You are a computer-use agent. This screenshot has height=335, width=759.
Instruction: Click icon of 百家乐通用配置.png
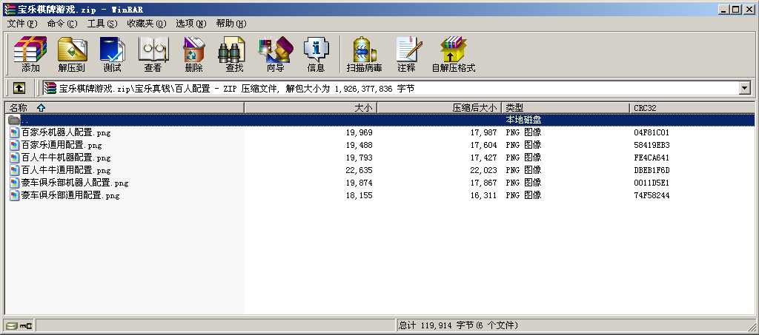[x=15, y=145]
